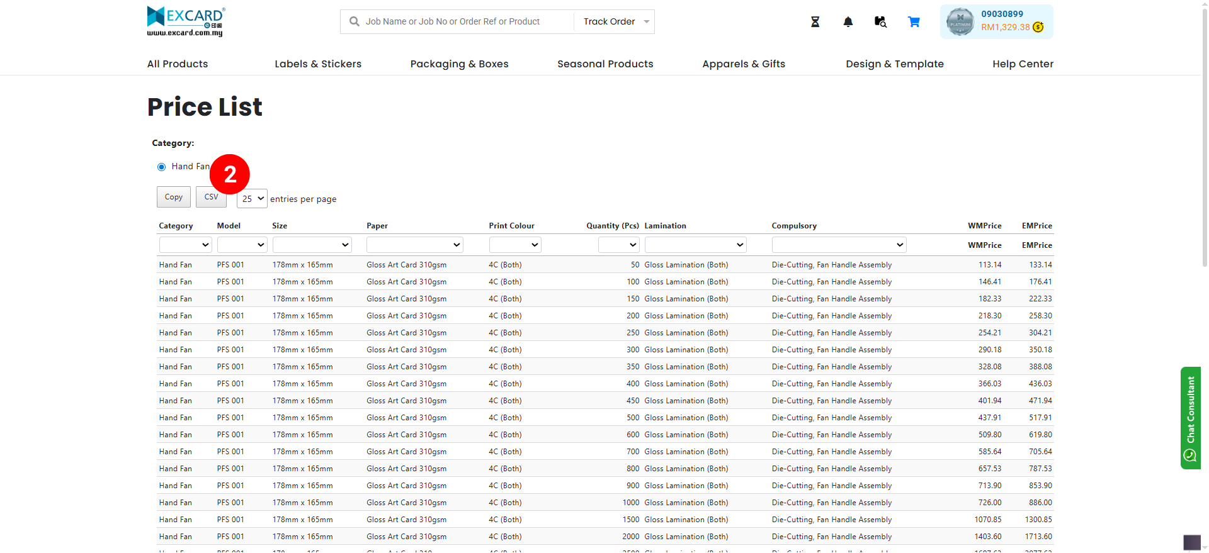Click the Excard logo

(x=186, y=21)
